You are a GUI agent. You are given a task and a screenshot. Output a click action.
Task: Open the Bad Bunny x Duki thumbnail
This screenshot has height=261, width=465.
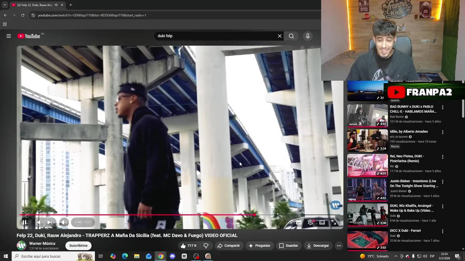(367, 116)
